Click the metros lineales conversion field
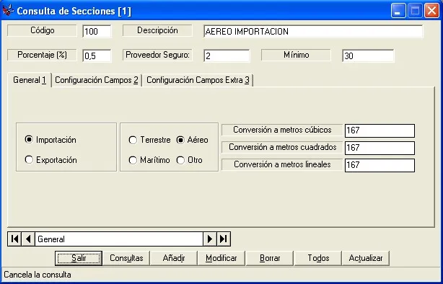 (380, 165)
